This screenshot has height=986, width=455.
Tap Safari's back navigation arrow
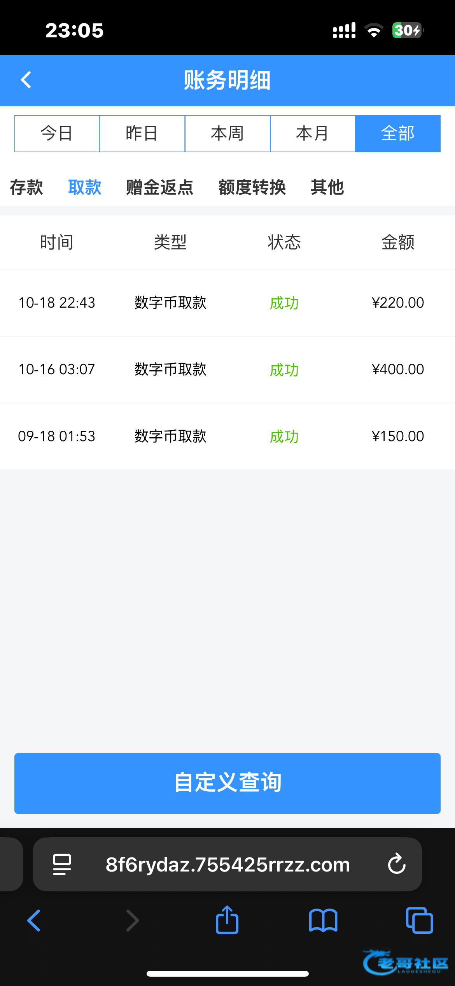click(x=34, y=921)
